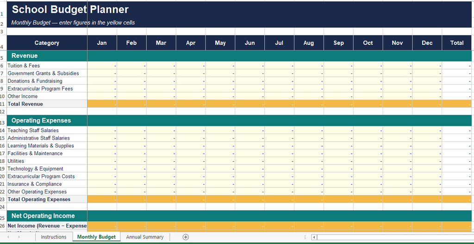Click the Jan input cell for Tuition & Fees
The height and width of the screenshot is (244, 474).
102,66
